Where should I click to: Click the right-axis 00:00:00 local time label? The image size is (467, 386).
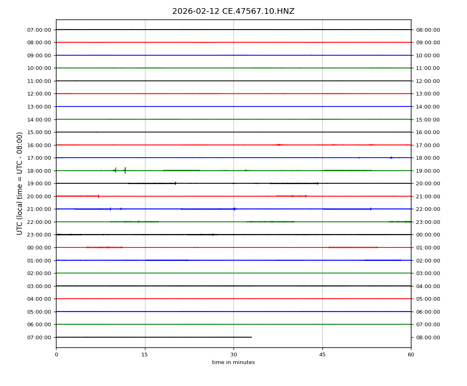[428, 235]
